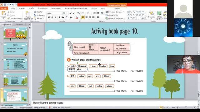
Task: Click Restablecer slide button
Action: (x=40, y=15)
